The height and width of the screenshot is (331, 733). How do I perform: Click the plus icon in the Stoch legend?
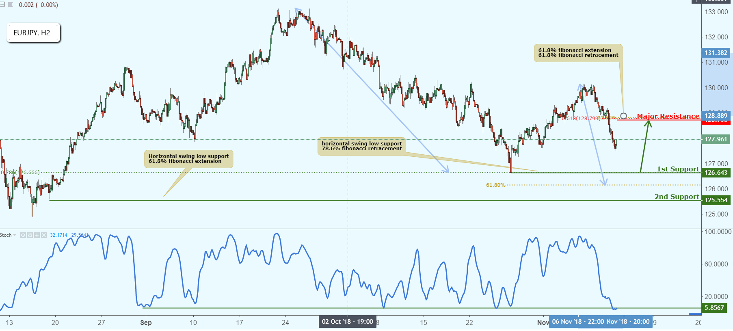37,235
